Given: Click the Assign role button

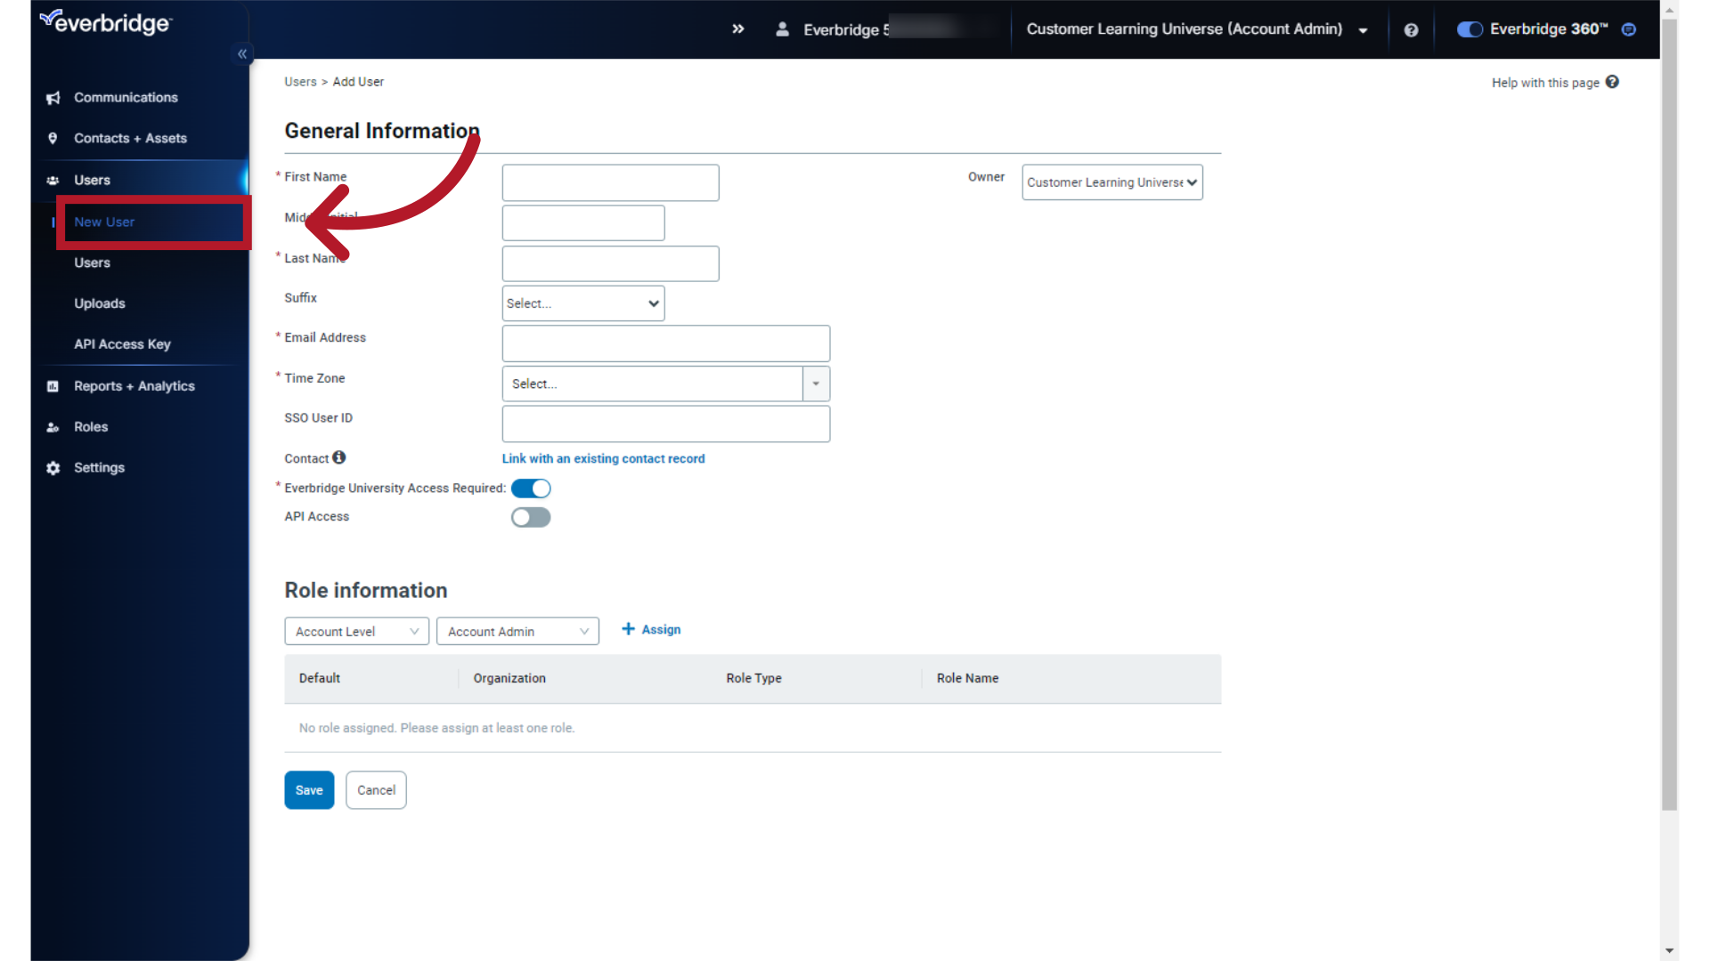Looking at the screenshot, I should (652, 629).
